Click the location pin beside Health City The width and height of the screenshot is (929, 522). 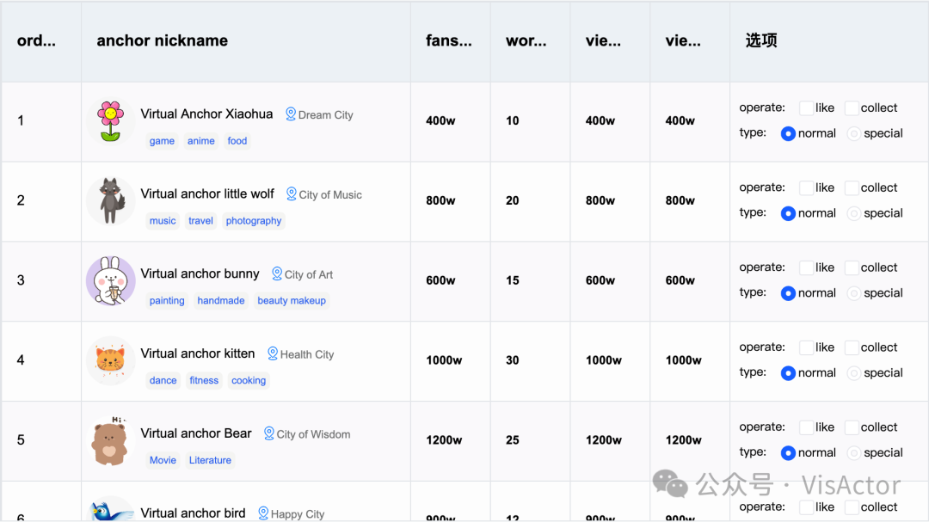(x=273, y=353)
